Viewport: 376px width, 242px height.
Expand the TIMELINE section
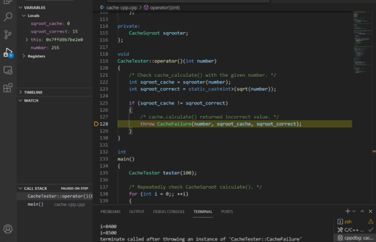(x=21, y=92)
